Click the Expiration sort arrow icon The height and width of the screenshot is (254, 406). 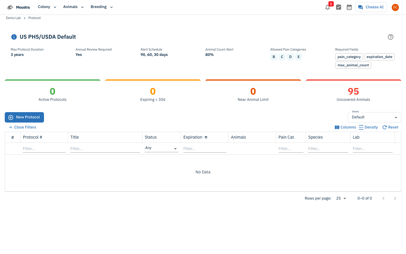point(206,137)
